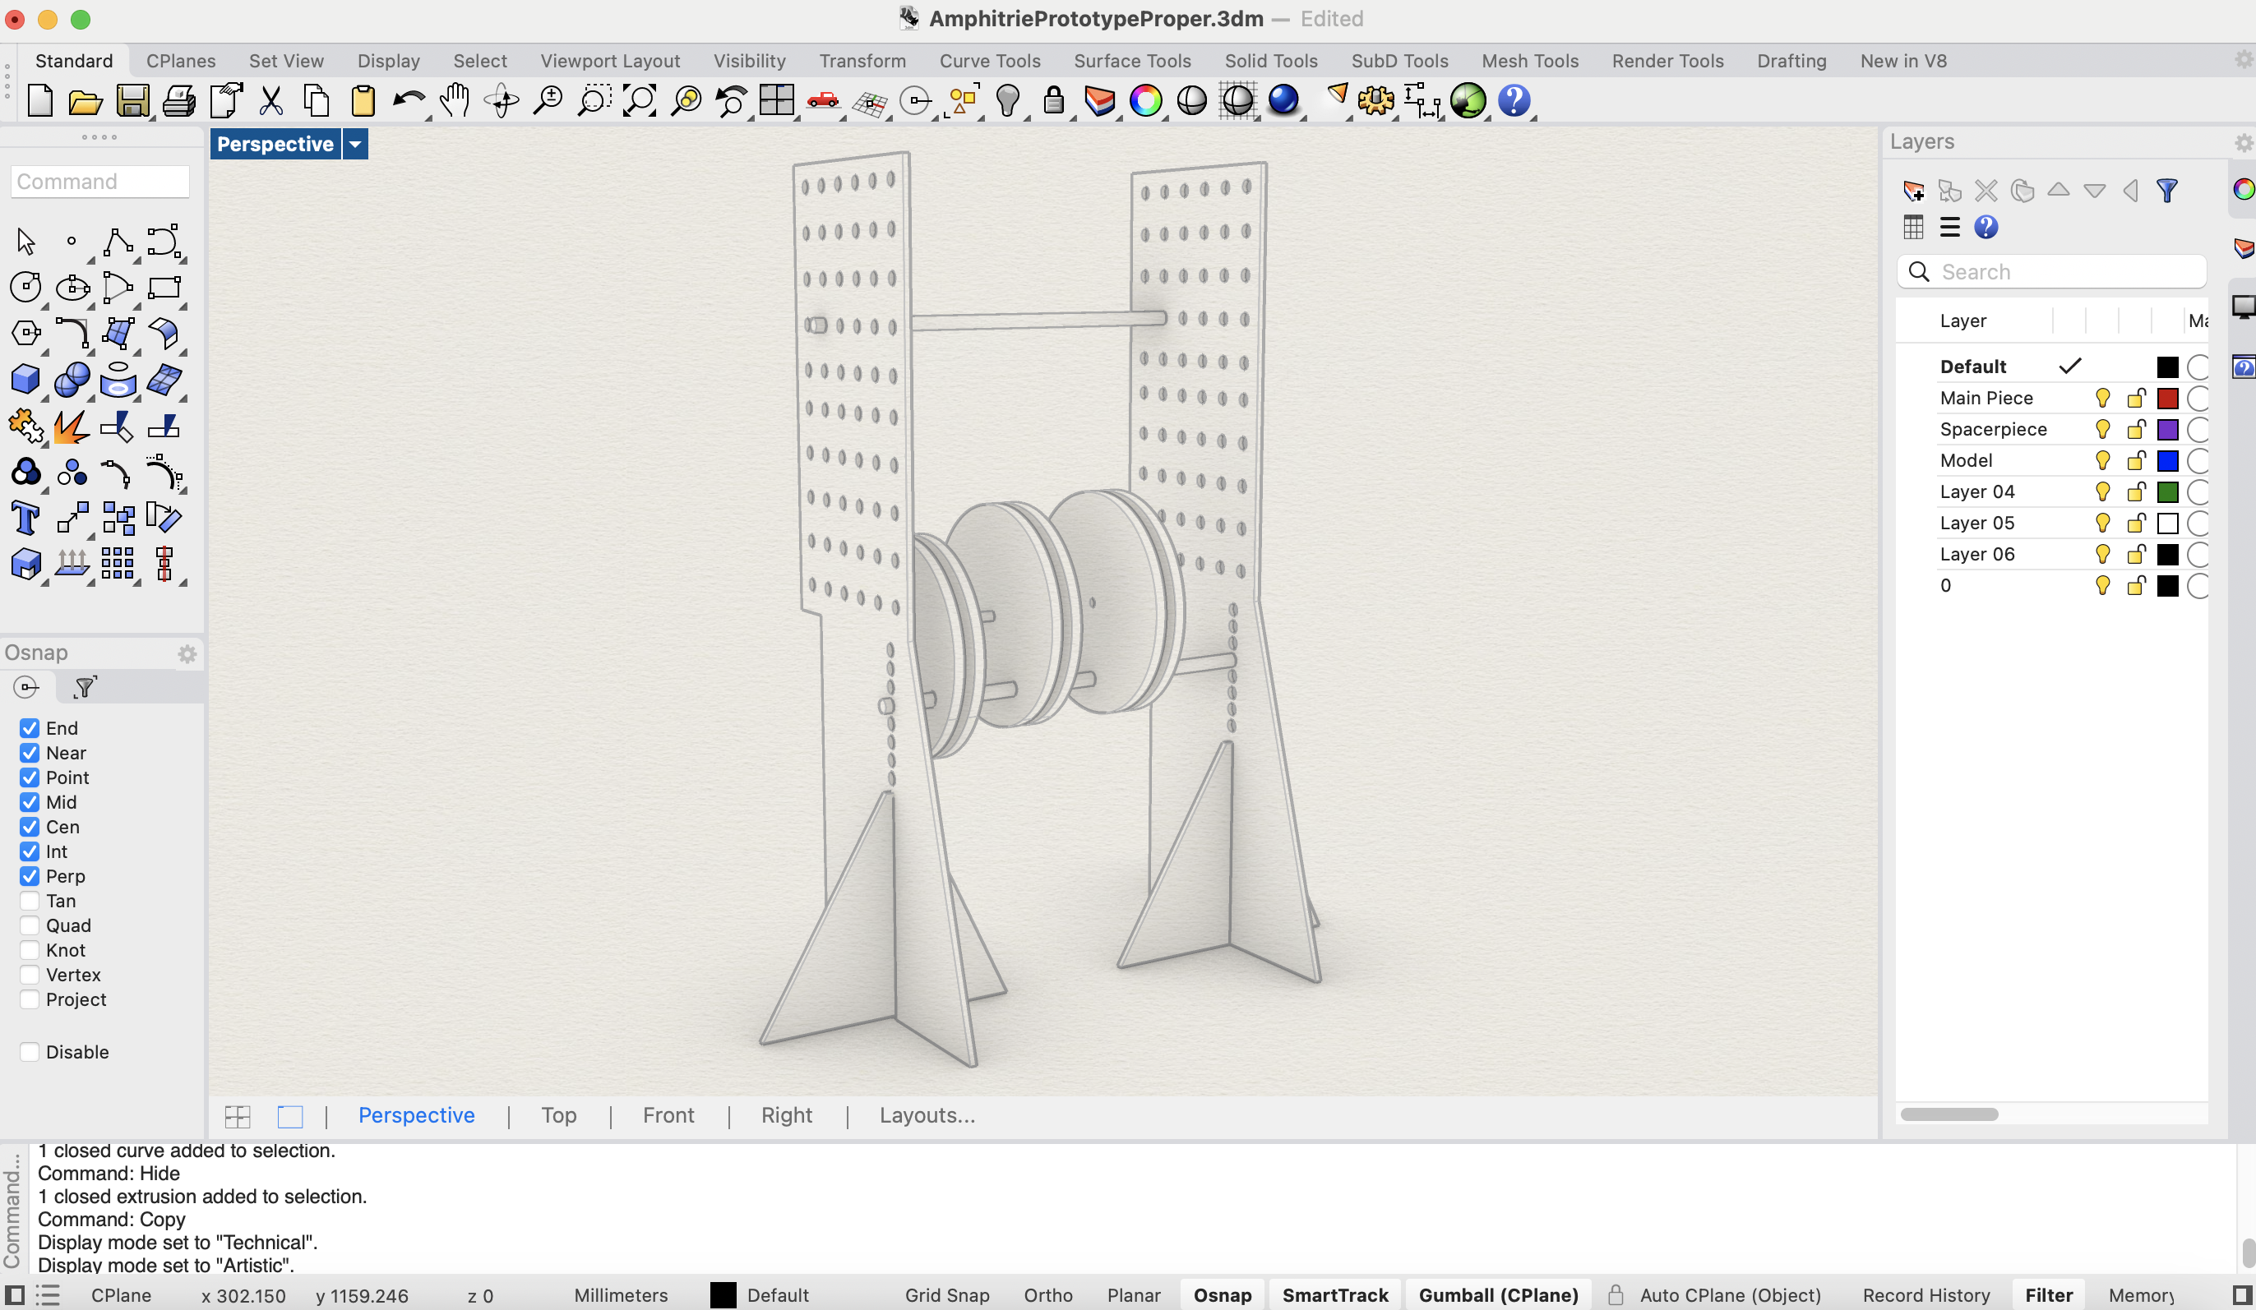The image size is (2256, 1310).
Task: Click Record History in status bar
Action: [1925, 1294]
